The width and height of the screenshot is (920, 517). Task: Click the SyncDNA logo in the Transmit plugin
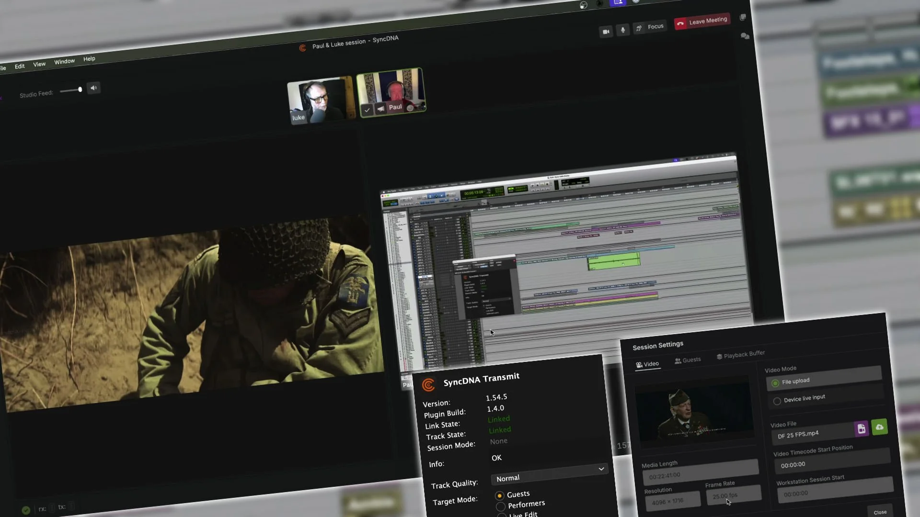[428, 385]
